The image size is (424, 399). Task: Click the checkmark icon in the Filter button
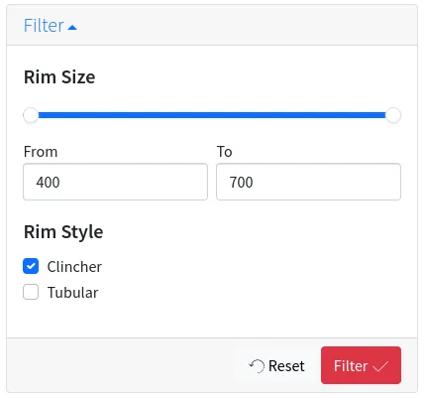point(380,366)
